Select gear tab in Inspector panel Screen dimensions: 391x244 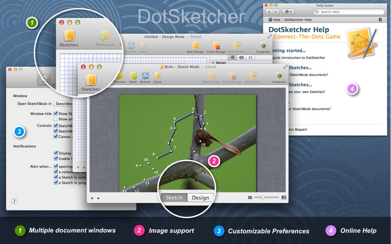(x=233, y=58)
